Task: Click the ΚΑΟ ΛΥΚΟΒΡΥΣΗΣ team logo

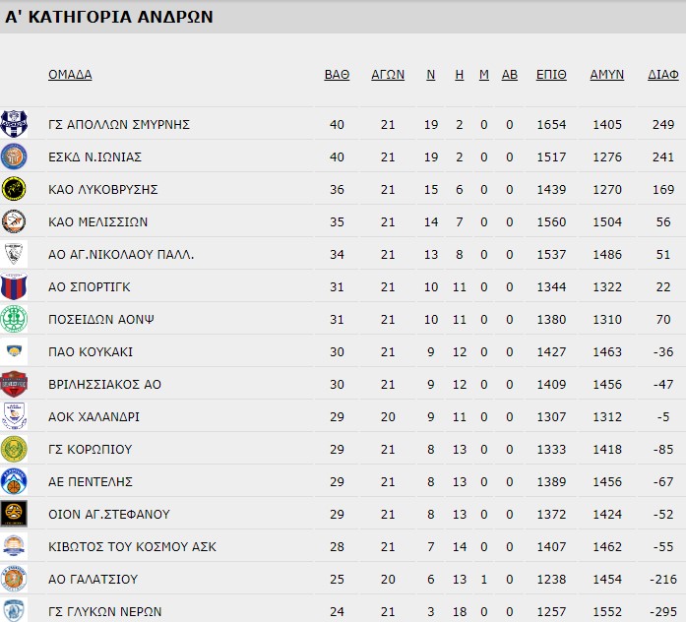Action: pyautogui.click(x=15, y=189)
